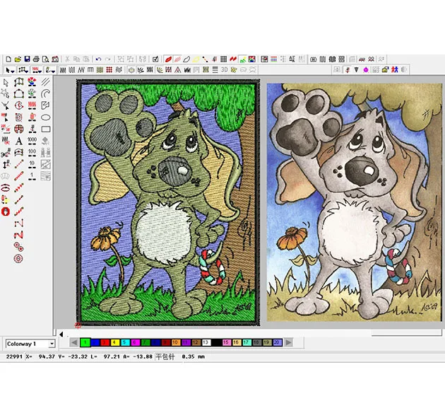Click the New file icon

tap(8, 59)
